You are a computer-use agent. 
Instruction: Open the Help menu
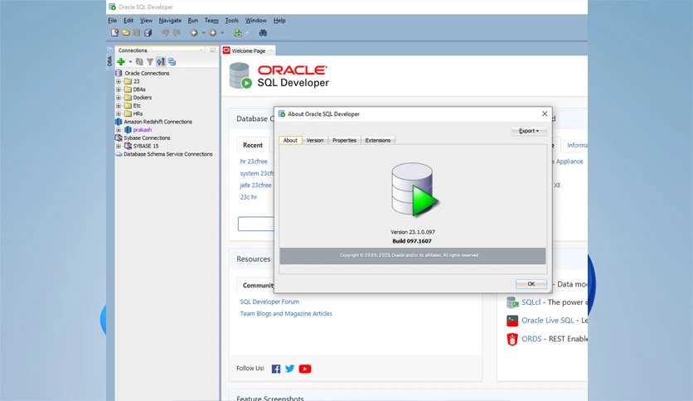point(279,21)
